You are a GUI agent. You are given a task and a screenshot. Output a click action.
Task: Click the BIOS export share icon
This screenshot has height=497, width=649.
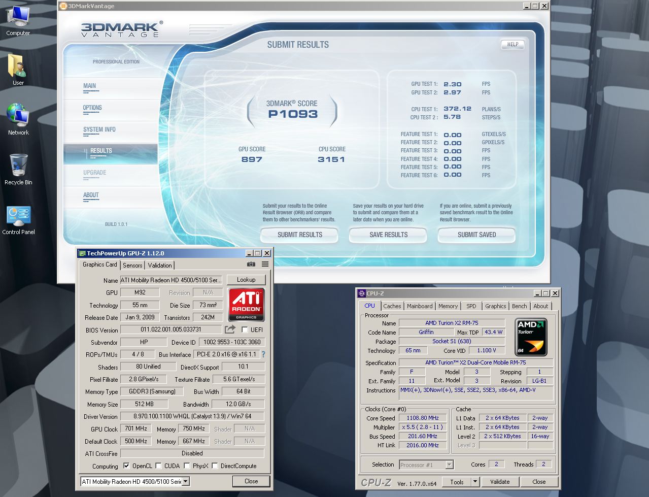230,329
